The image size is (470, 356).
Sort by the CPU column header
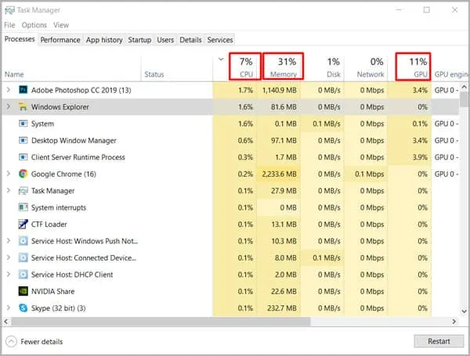[x=245, y=67]
